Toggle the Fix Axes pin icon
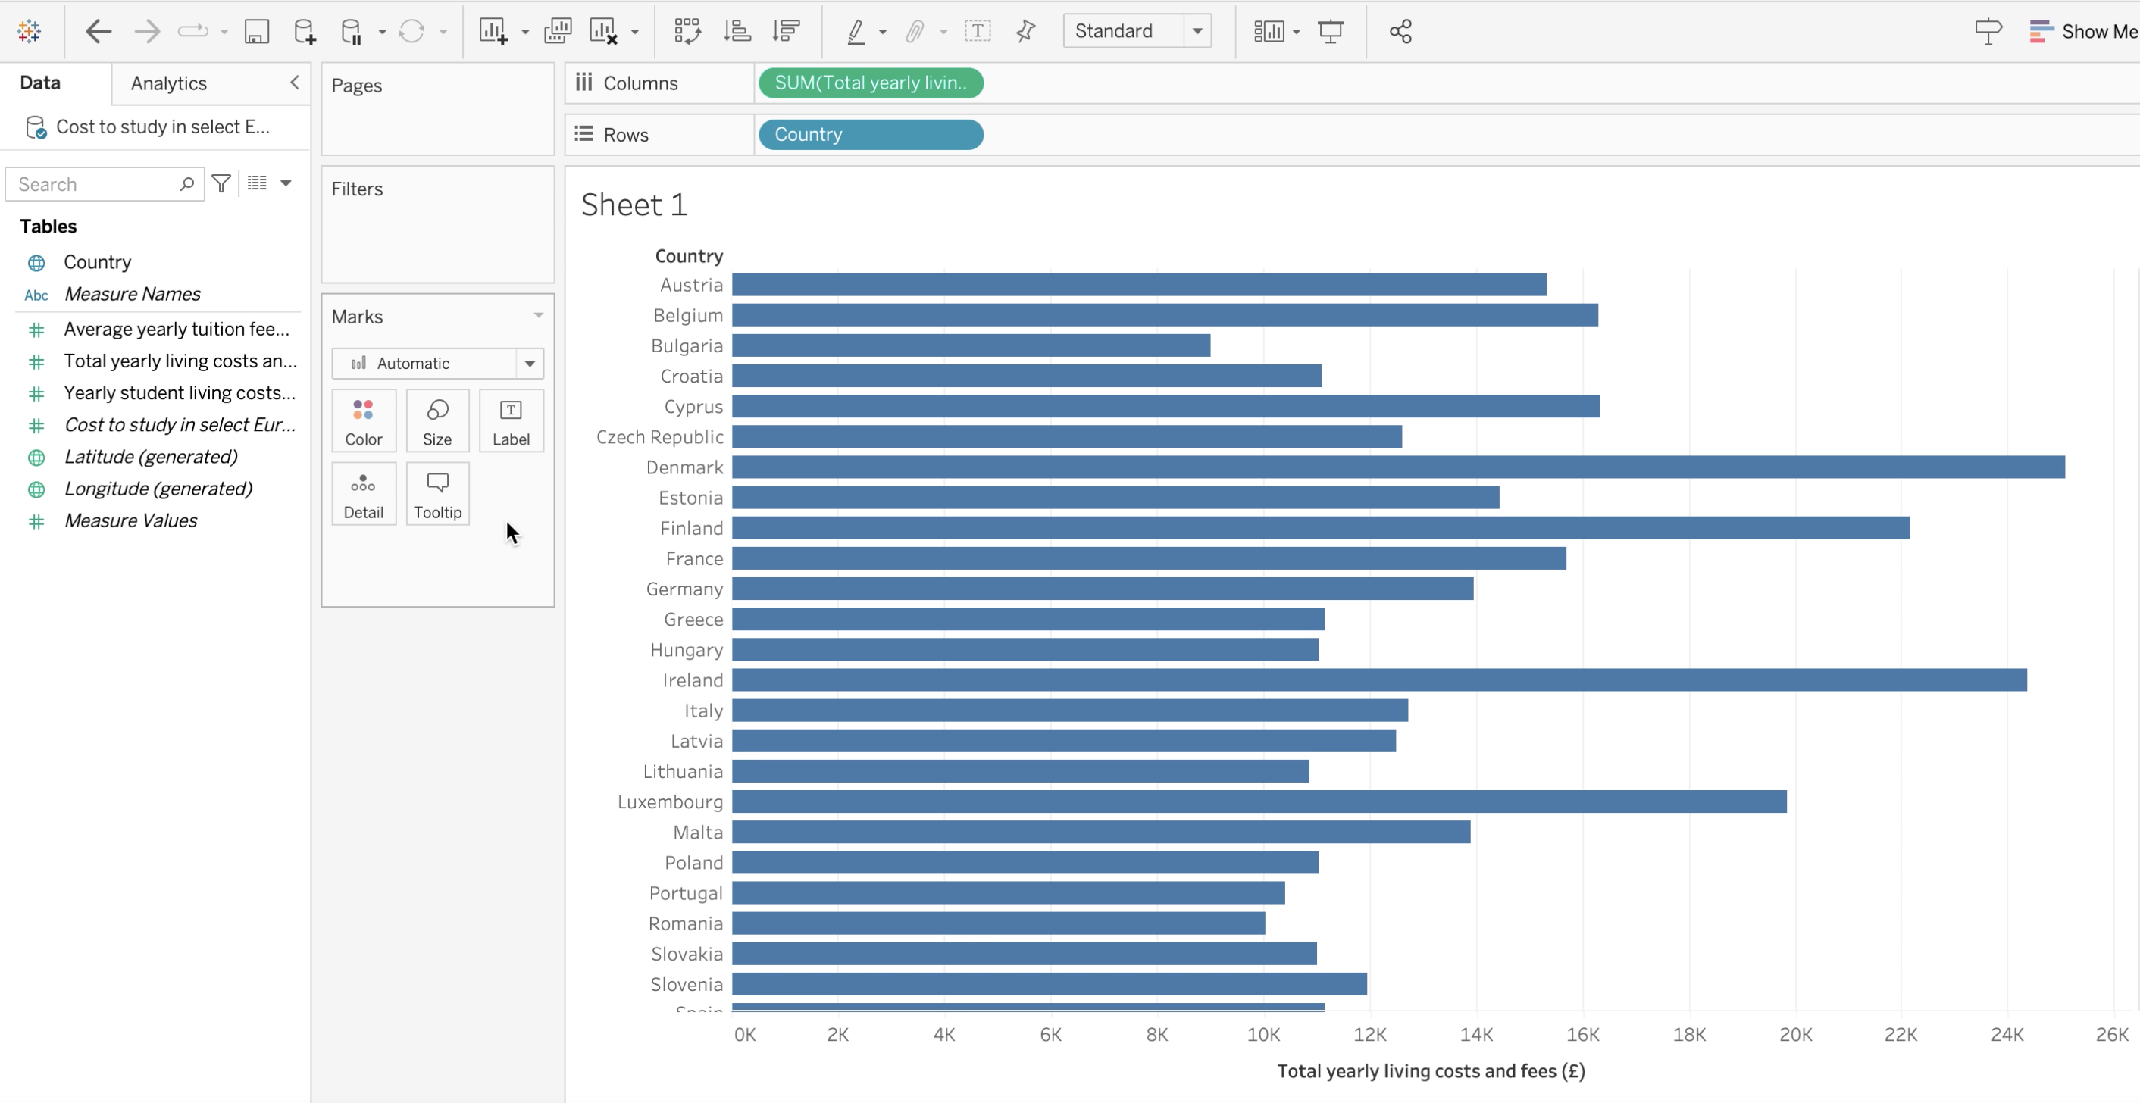The image size is (2140, 1103). coord(1025,32)
